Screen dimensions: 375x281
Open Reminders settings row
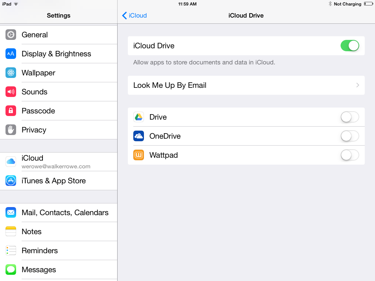[x=59, y=250]
